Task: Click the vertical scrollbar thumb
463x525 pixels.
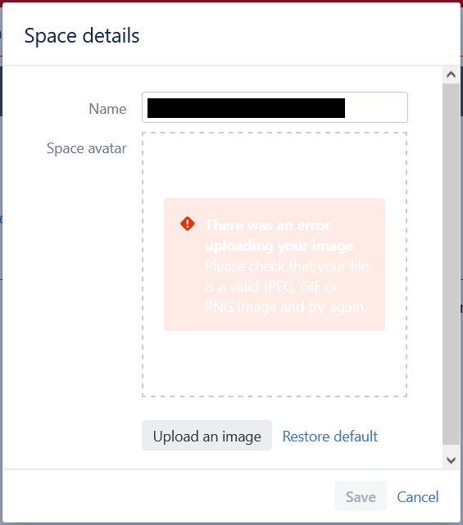Action: (451, 265)
